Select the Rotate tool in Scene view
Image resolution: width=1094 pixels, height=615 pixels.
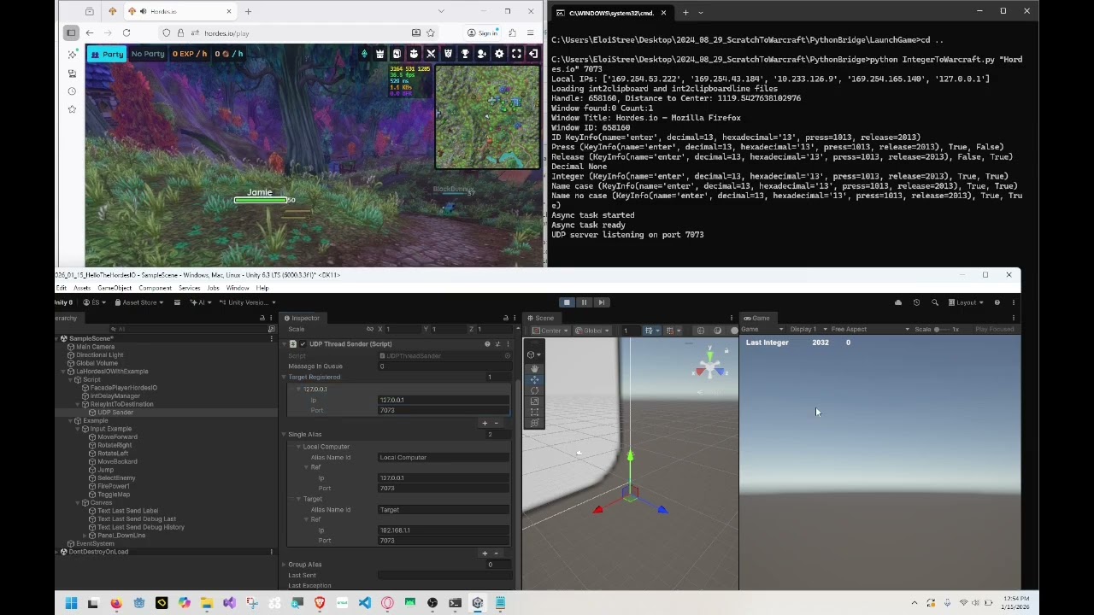coord(534,390)
